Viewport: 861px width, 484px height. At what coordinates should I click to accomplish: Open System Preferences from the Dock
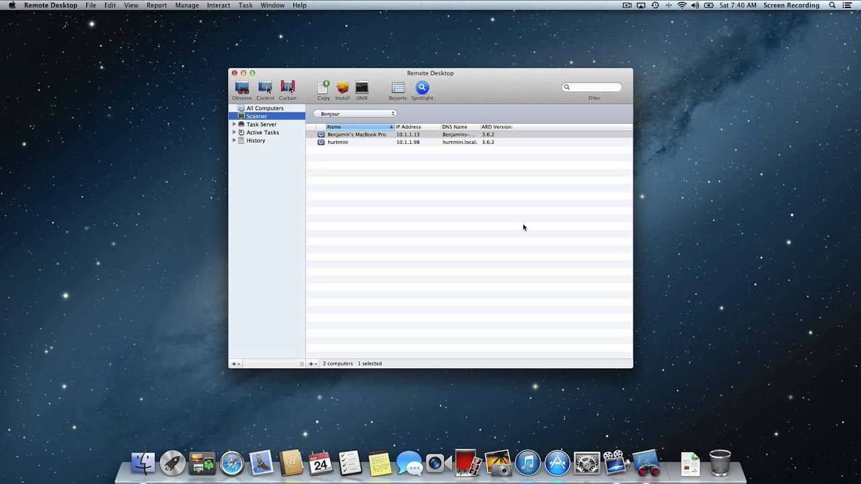tap(587, 463)
